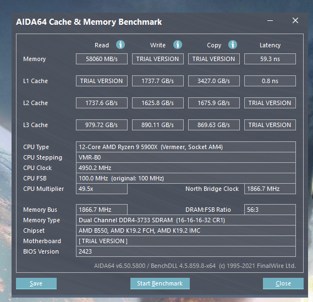Click the Read column info icon
This screenshot has width=313, height=302.
120,45
